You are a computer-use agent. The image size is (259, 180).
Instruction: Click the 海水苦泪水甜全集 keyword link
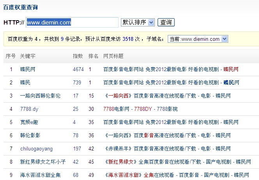tap(40, 175)
